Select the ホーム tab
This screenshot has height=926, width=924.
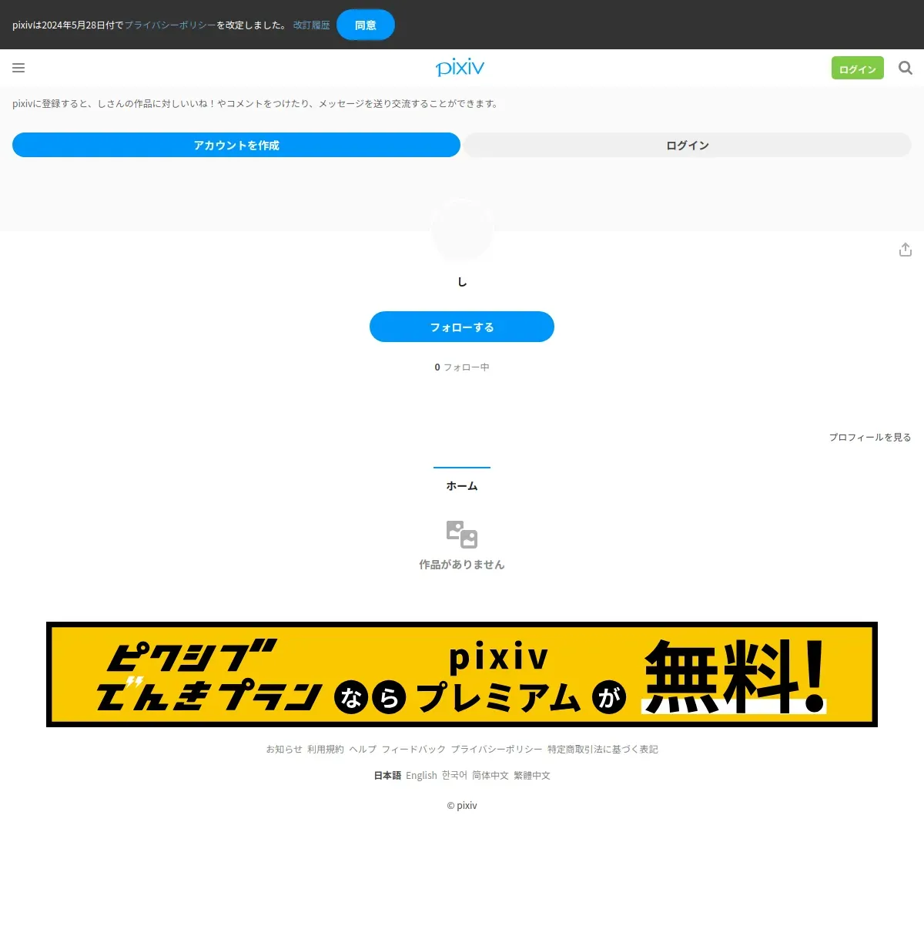click(x=462, y=486)
